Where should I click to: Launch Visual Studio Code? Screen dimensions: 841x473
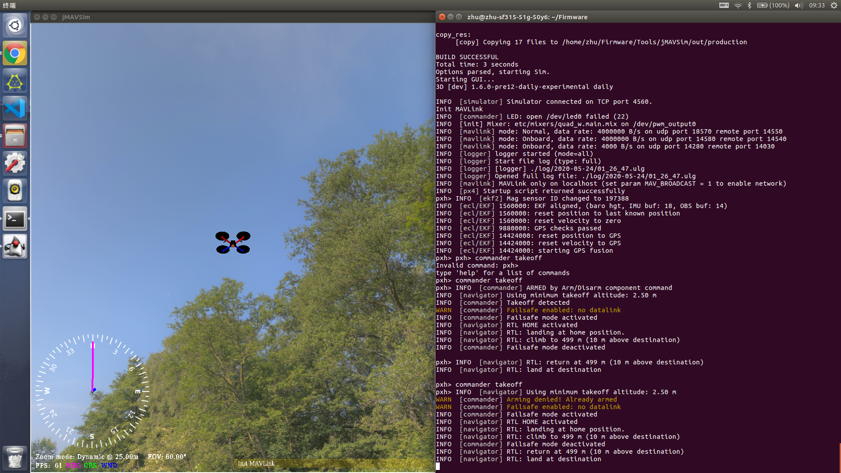point(14,108)
